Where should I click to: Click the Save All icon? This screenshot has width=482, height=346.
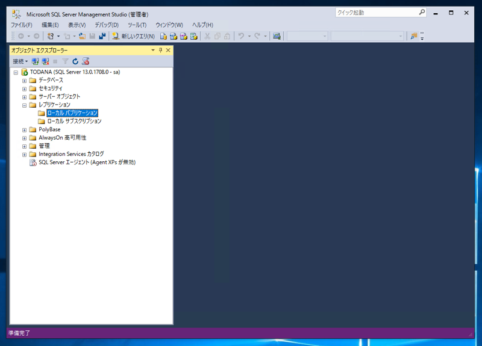click(x=102, y=36)
